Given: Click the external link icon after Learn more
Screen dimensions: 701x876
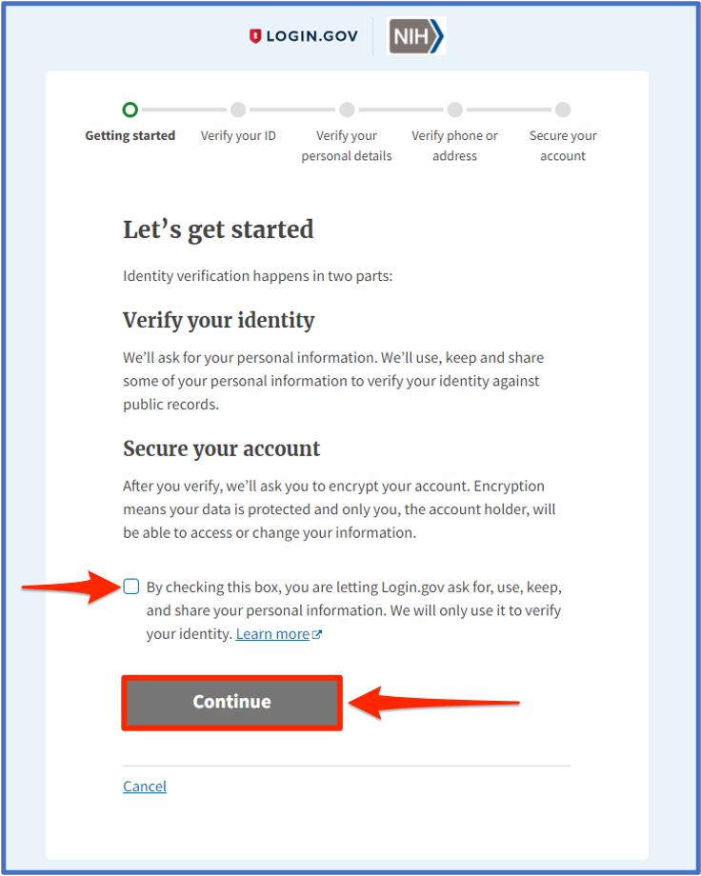Looking at the screenshot, I should 316,632.
